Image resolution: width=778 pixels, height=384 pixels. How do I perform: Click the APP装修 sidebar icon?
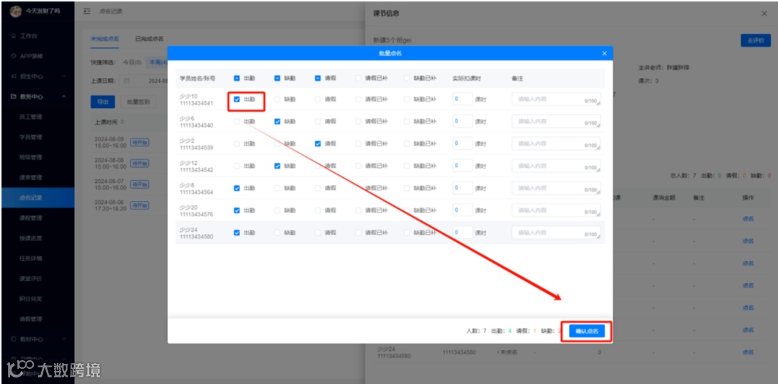click(14, 57)
